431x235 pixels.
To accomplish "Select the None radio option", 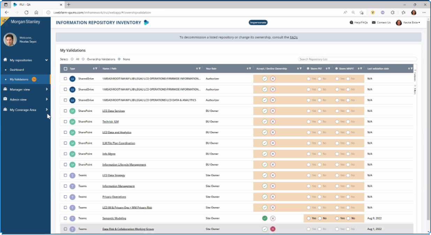I will [x=119, y=59].
